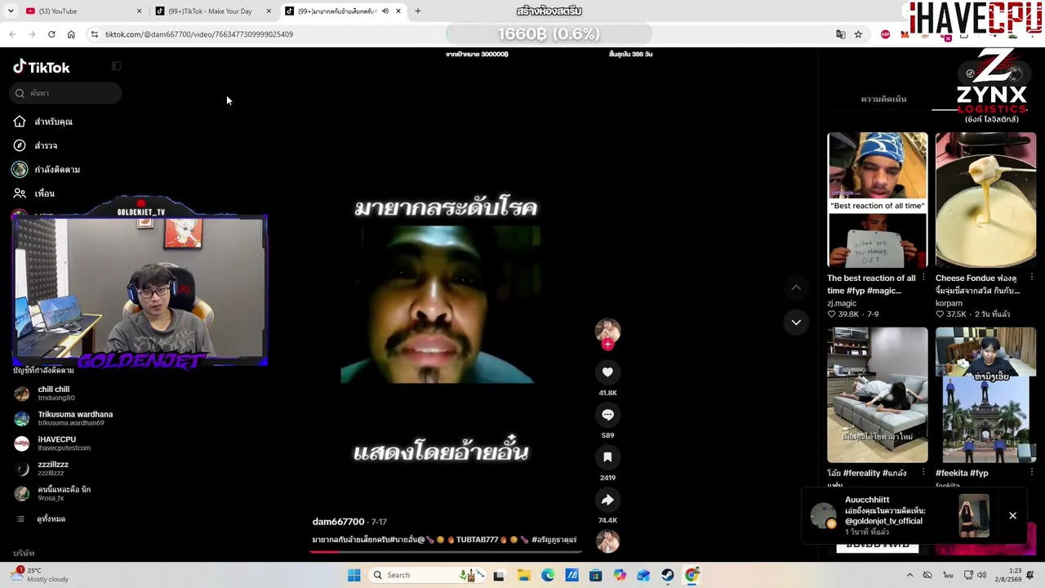Bookmark the video with favorites icon
This screenshot has width=1045, height=588.
coord(607,457)
